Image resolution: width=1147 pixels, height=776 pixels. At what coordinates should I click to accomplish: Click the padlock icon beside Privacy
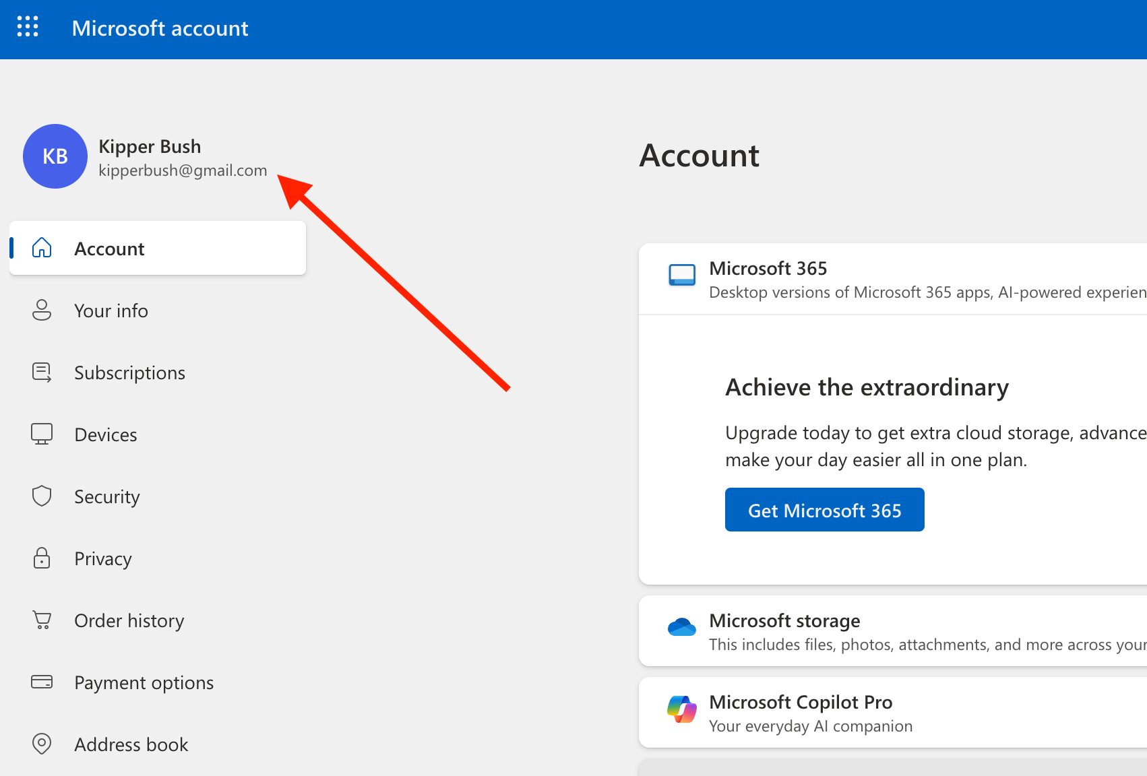[x=42, y=558]
